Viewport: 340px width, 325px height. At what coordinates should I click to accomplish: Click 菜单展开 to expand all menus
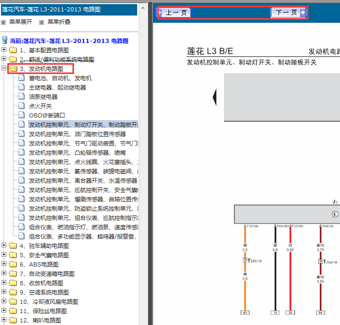coord(21,22)
